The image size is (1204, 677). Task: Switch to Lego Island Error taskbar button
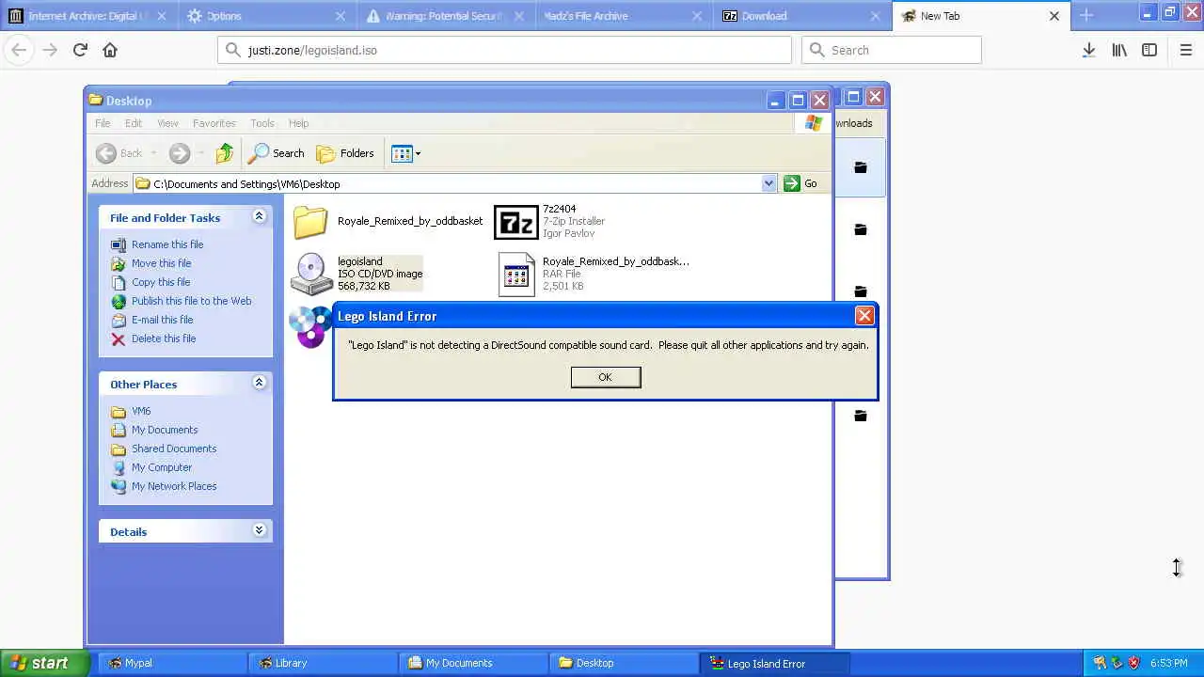tap(774, 663)
